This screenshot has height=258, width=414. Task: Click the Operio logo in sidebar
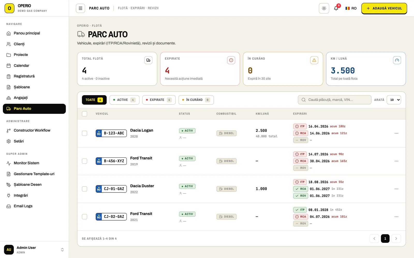pyautogui.click(x=10, y=8)
